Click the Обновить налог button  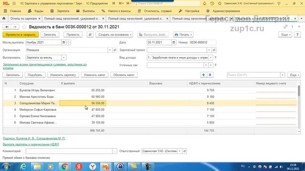[124, 75]
